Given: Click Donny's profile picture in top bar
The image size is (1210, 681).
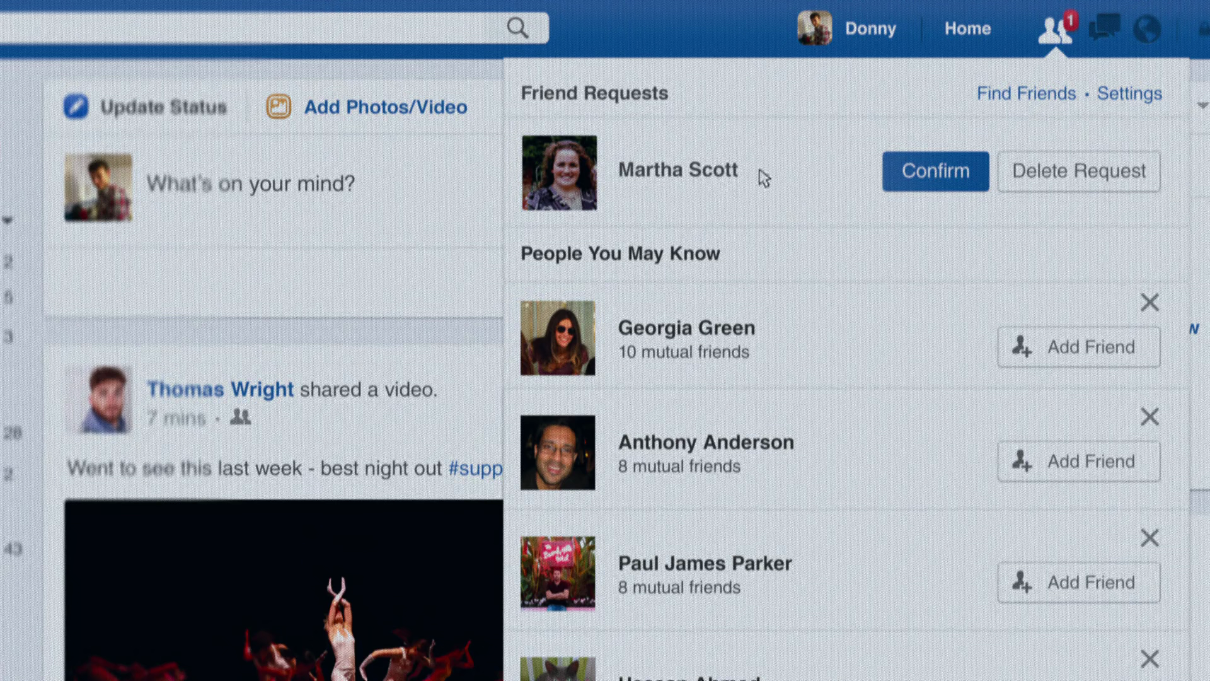Looking at the screenshot, I should (x=814, y=28).
